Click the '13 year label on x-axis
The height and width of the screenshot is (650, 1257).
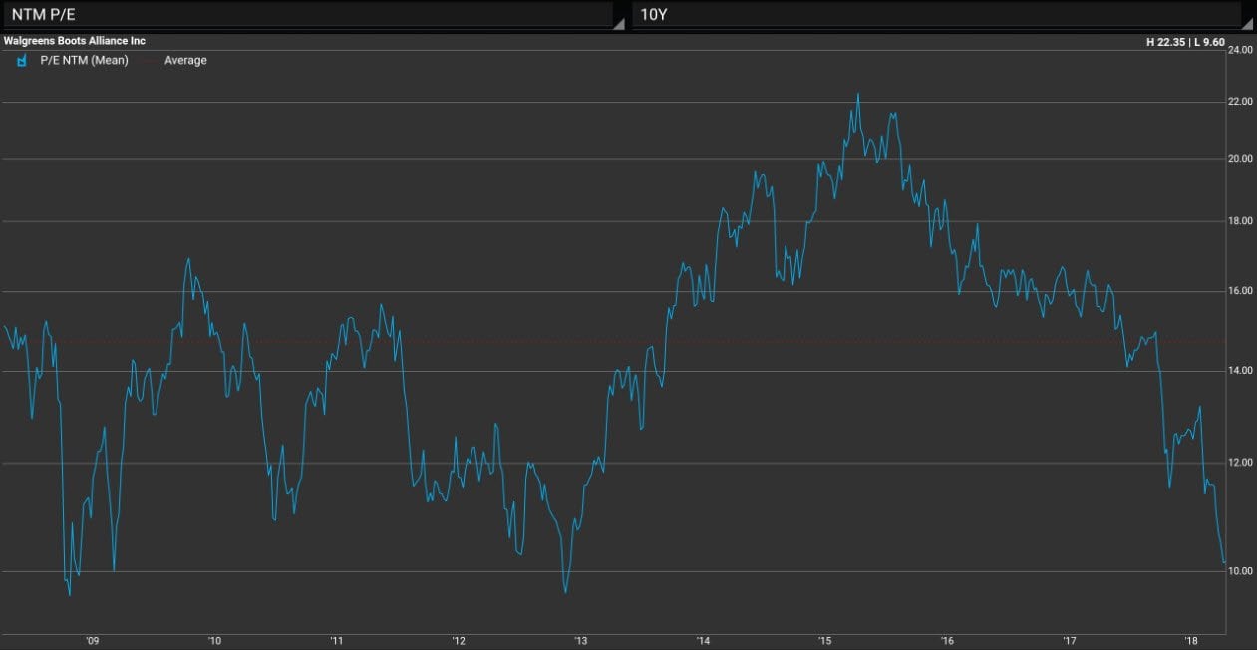point(580,641)
